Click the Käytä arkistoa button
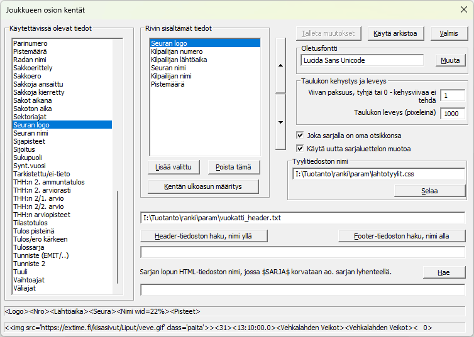Image resolution: width=474 pixels, height=337 pixels. tap(397, 33)
